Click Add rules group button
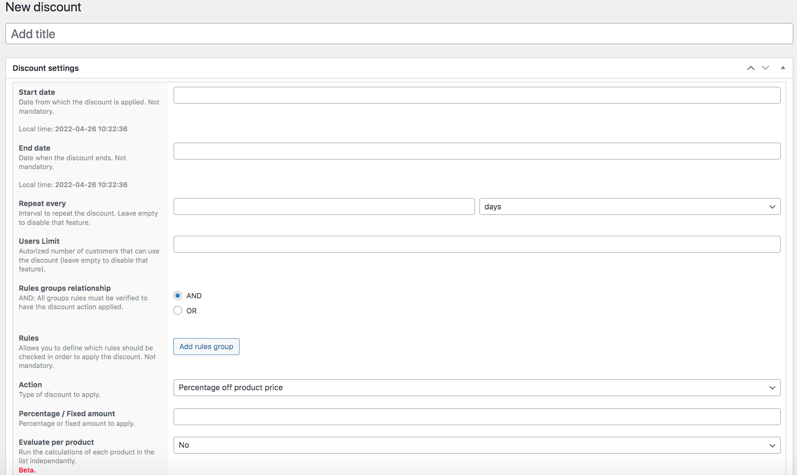Screen dimensions: 797x475 pos(206,347)
